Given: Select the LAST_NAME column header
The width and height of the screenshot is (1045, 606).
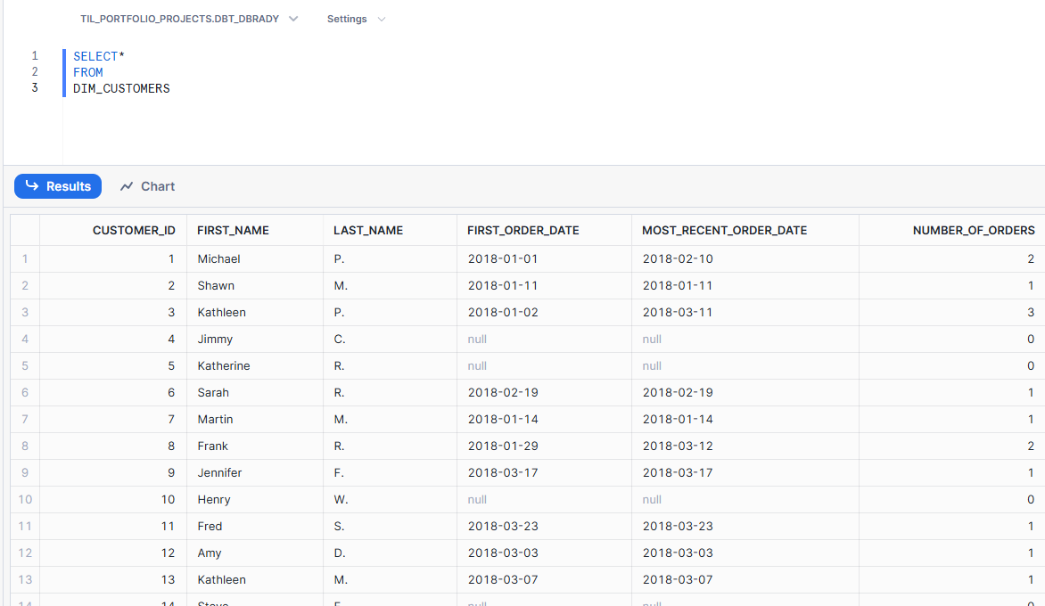Looking at the screenshot, I should 368,230.
